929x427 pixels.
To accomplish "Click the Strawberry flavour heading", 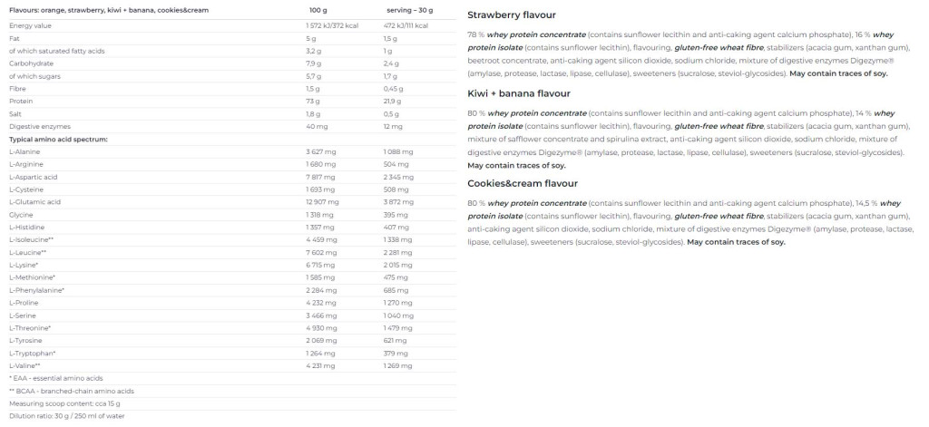I will (511, 15).
